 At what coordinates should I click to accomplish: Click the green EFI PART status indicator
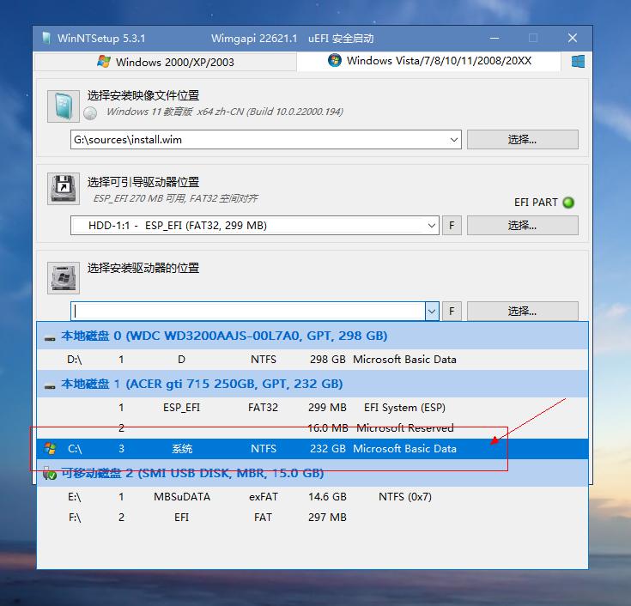[567, 203]
